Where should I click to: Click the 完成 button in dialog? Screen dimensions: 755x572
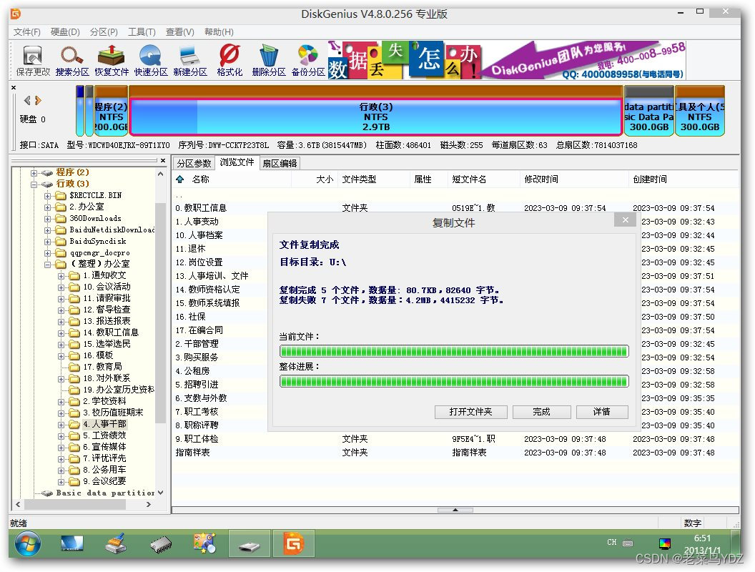[542, 412]
